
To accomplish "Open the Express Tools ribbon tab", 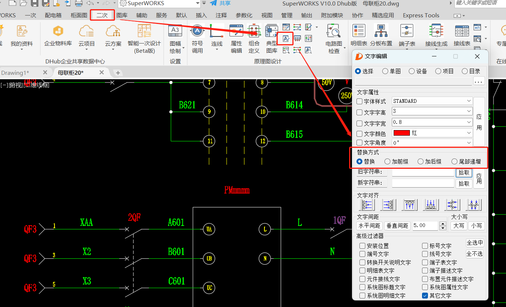I will coord(421,15).
